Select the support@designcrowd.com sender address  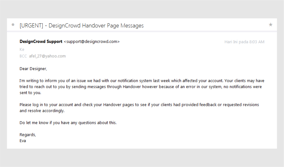[92, 42]
